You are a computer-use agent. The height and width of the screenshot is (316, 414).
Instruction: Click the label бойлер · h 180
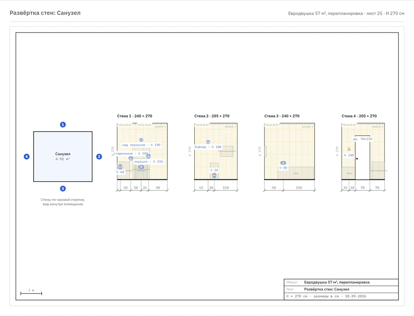coord(208,147)
